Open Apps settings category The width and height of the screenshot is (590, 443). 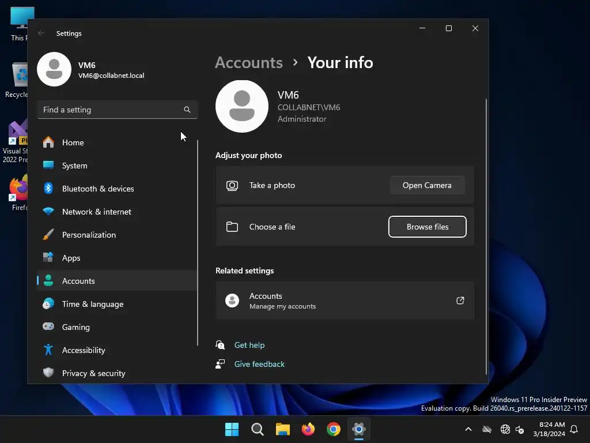tap(116, 258)
